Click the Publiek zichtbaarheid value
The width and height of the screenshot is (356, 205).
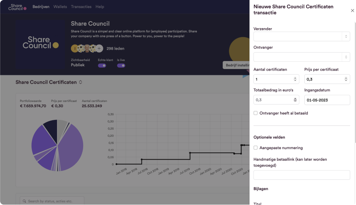78,65
